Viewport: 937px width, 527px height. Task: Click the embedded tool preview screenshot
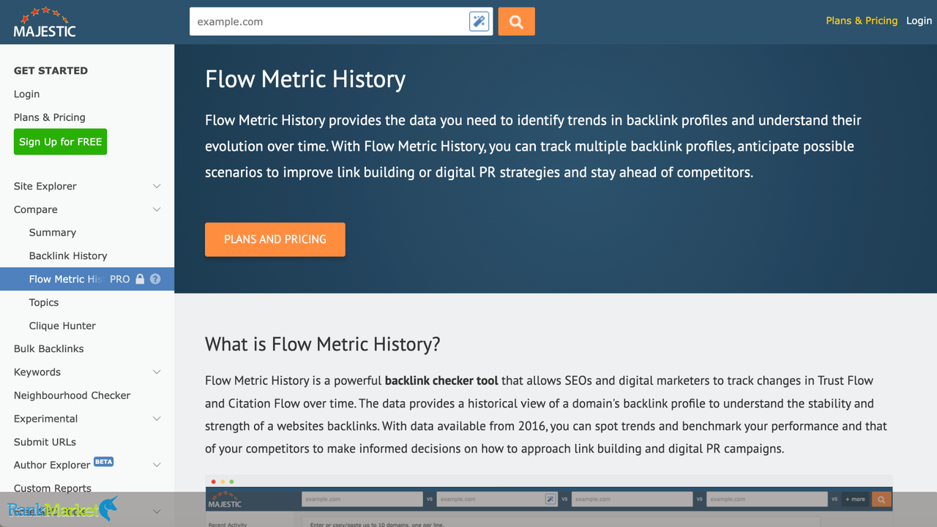pyautogui.click(x=549, y=501)
